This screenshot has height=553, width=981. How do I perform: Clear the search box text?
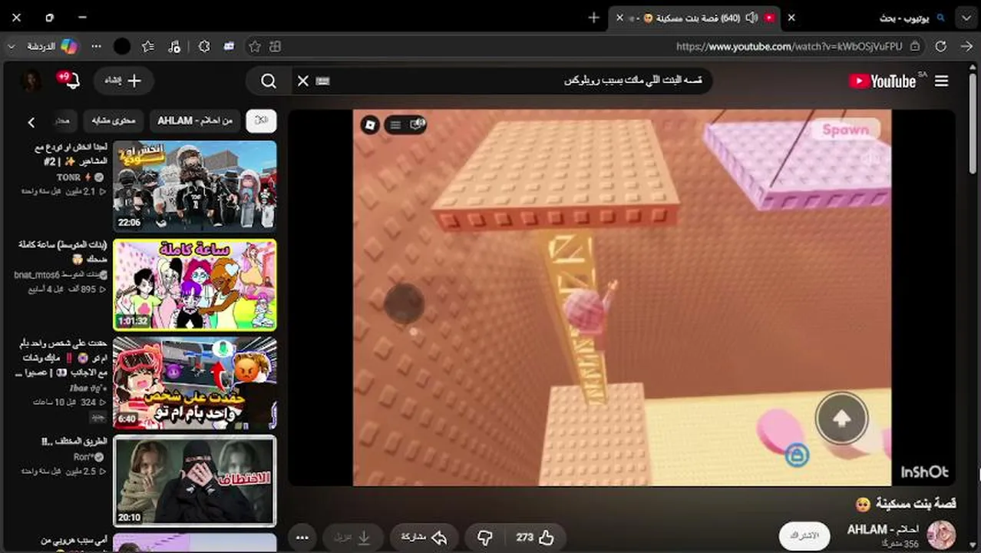(x=303, y=81)
